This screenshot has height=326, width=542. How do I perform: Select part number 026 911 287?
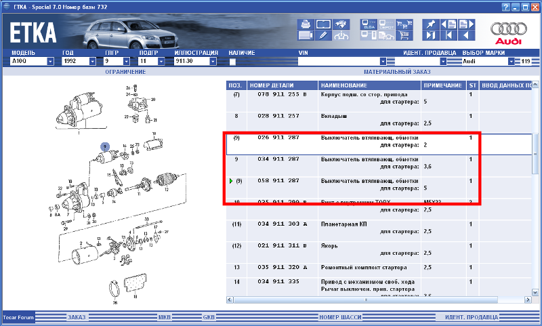(278, 137)
